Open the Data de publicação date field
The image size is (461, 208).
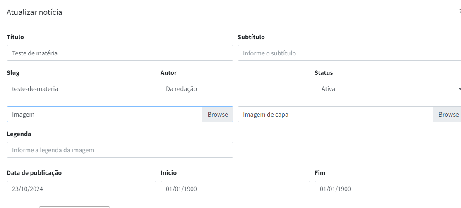tap(81, 189)
